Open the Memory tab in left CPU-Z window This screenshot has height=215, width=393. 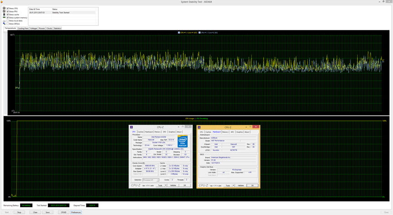(x=157, y=132)
